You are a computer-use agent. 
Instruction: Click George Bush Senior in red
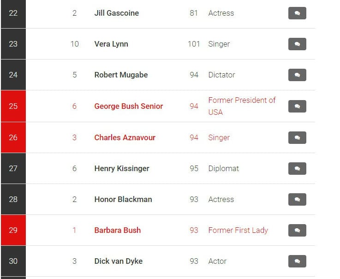(129, 106)
